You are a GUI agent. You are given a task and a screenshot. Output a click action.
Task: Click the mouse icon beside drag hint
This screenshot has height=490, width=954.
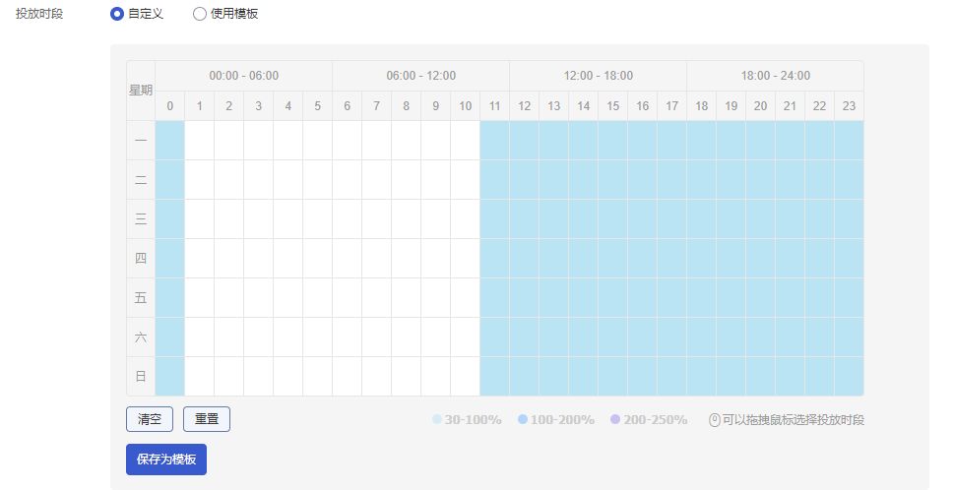click(715, 419)
